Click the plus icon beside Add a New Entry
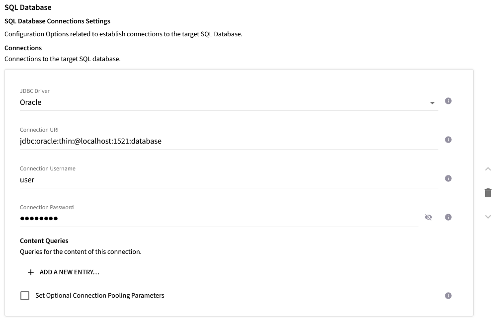 pyautogui.click(x=31, y=272)
